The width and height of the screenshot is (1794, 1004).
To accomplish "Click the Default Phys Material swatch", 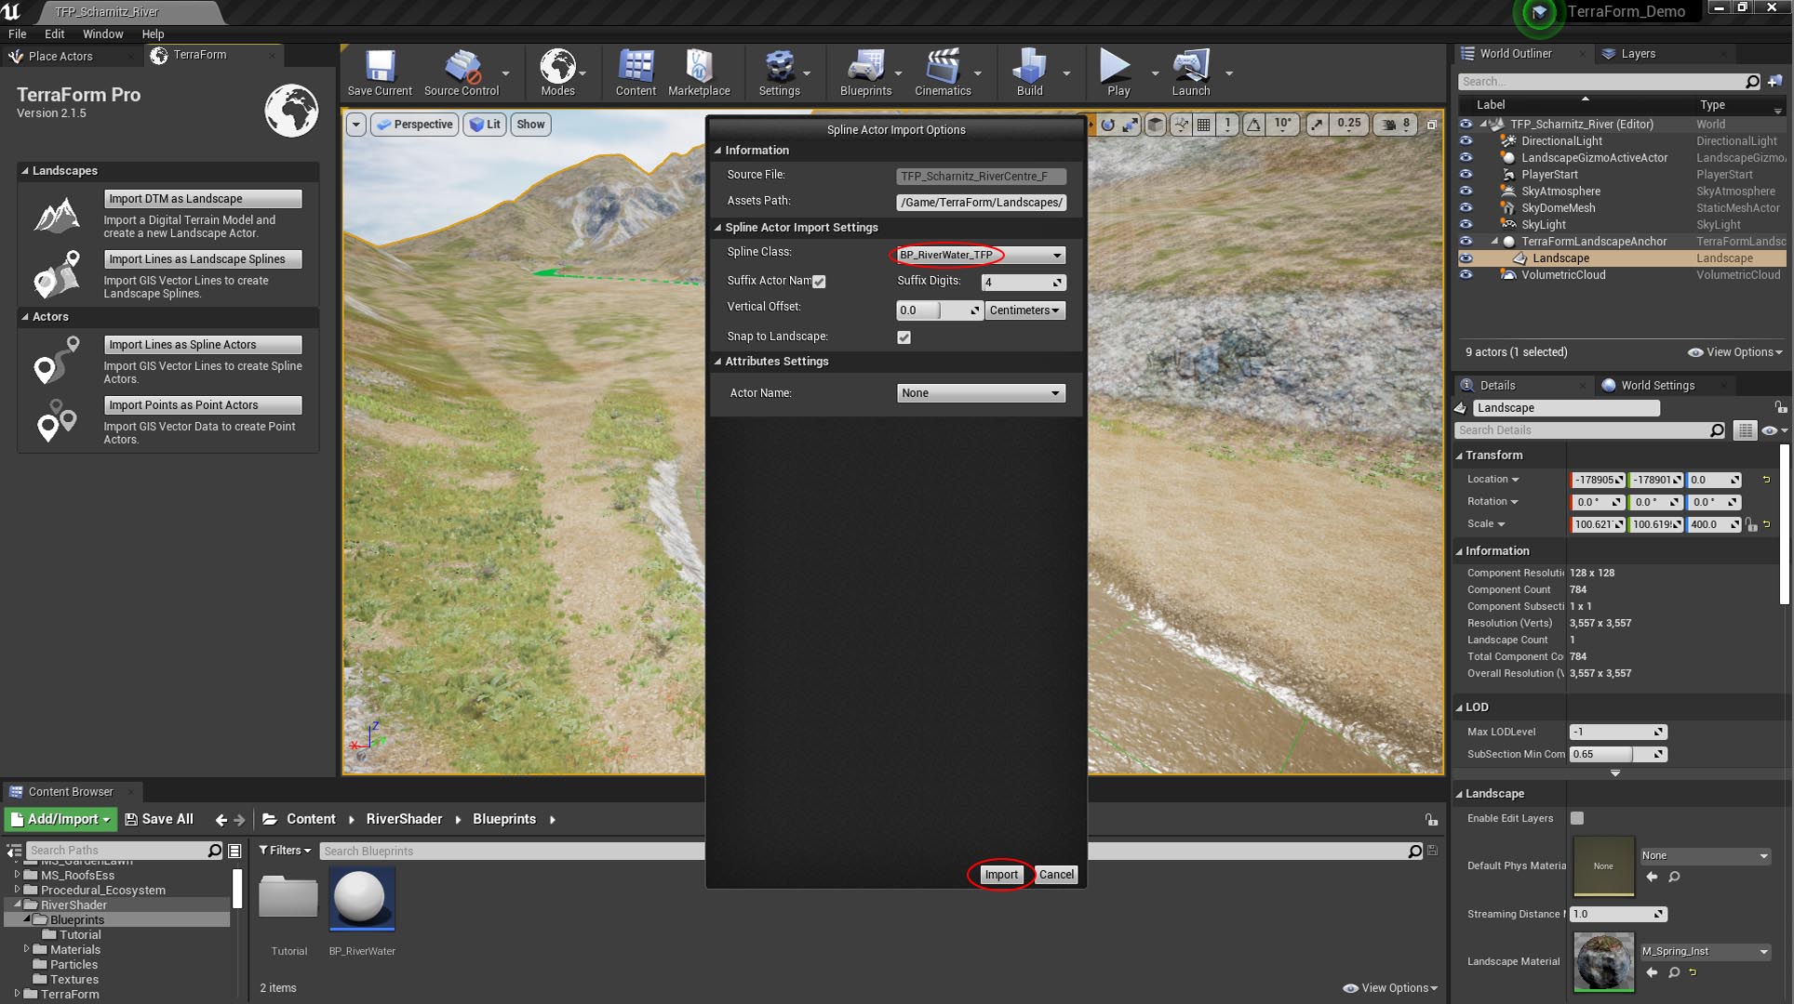I will [x=1603, y=866].
